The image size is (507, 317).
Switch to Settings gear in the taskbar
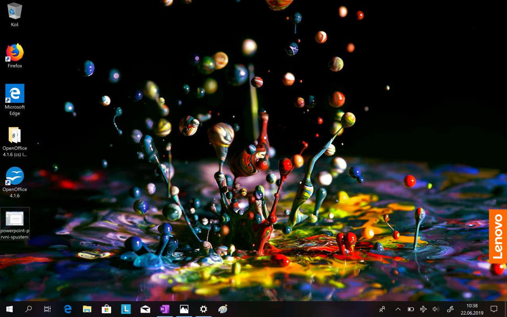pos(204,309)
